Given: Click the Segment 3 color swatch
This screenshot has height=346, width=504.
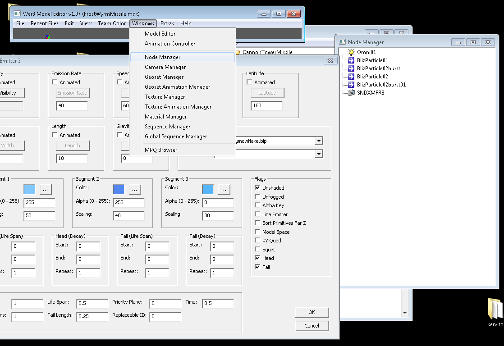Looking at the screenshot, I should pos(208,190).
